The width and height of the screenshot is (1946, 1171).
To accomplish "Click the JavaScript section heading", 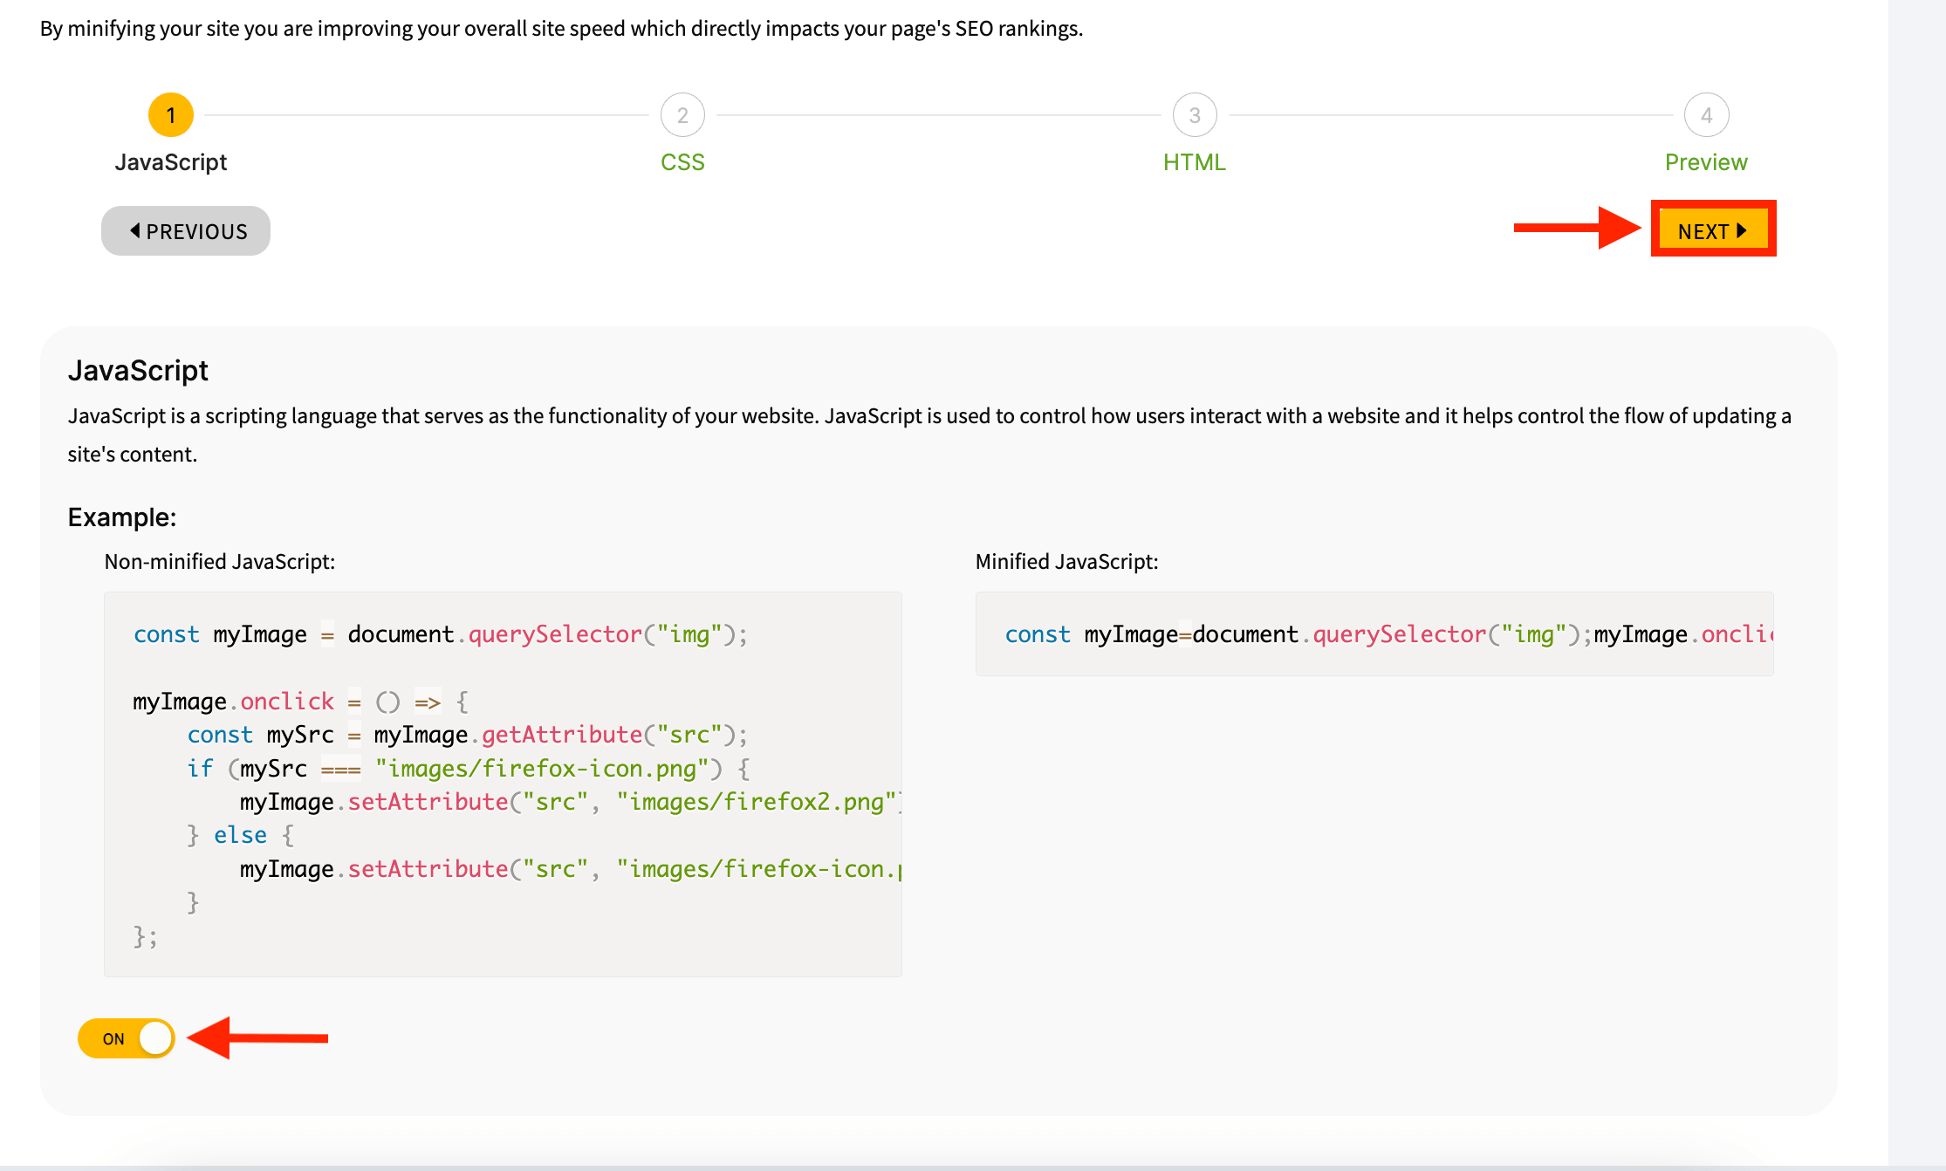I will tap(138, 371).
